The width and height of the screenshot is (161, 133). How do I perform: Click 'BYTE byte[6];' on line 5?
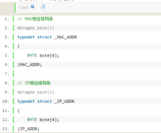pyautogui.click(x=43, y=55)
